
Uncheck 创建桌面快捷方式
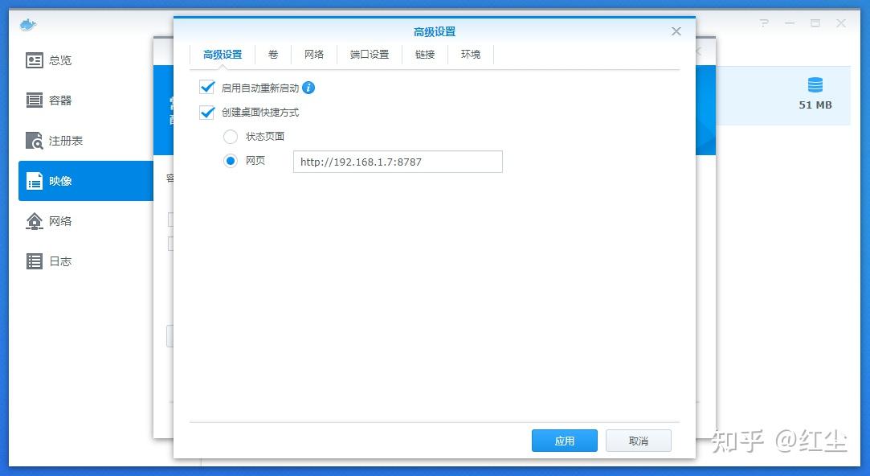coord(206,113)
